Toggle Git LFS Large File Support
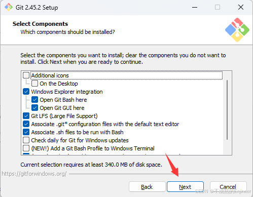253x197 pixels. (x=26, y=116)
